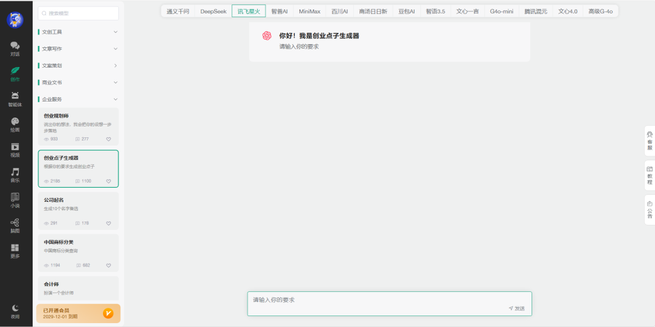Switch to 通义千问 model tab
655x327 pixels.
178,11
